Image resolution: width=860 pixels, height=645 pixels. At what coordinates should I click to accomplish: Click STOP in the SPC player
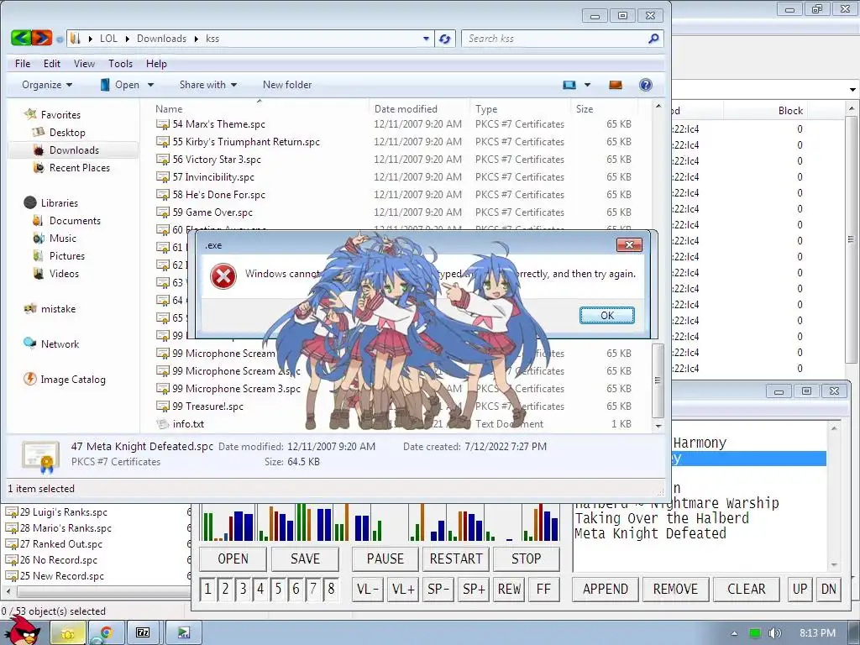tap(526, 558)
